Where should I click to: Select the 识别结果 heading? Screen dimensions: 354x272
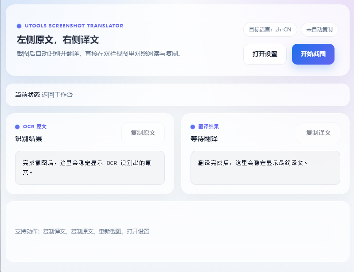(29, 138)
